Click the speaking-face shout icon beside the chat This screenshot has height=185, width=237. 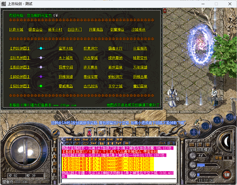click(55, 171)
